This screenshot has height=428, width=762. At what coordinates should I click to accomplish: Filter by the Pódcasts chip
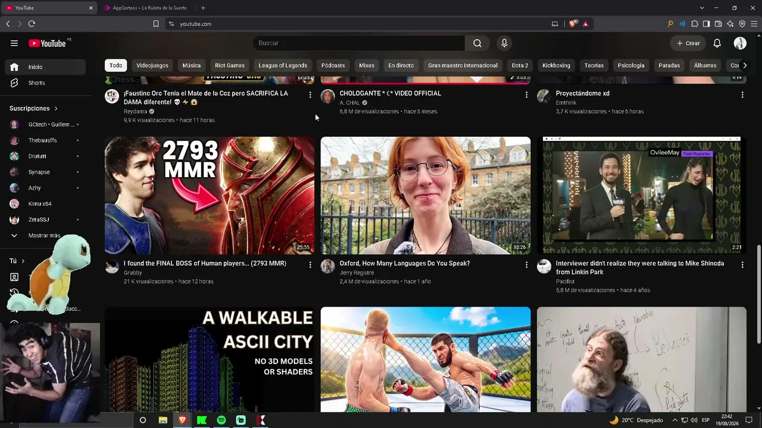pos(333,65)
